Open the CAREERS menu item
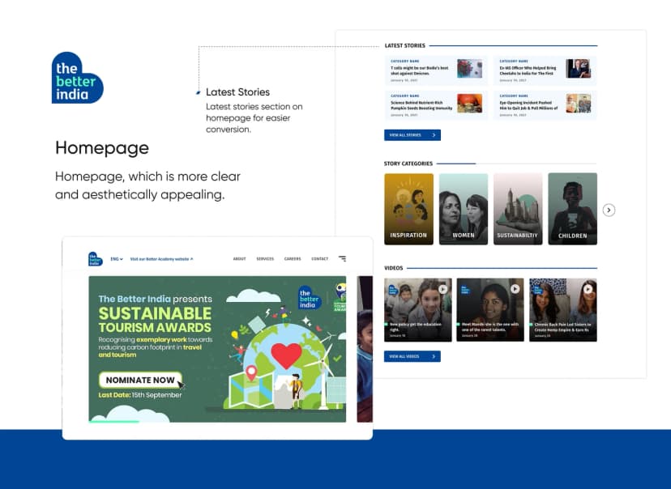Screen dimensions: 671x489 pos(293,258)
